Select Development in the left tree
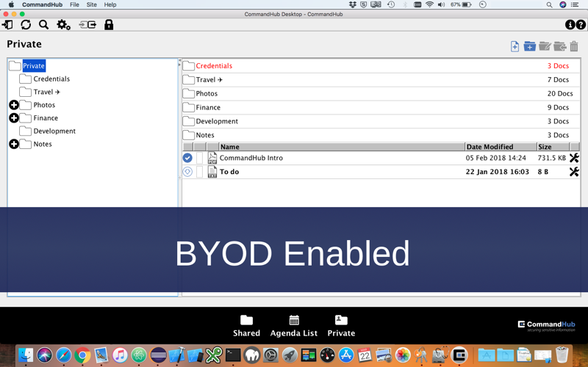The width and height of the screenshot is (588, 367). 54,131
